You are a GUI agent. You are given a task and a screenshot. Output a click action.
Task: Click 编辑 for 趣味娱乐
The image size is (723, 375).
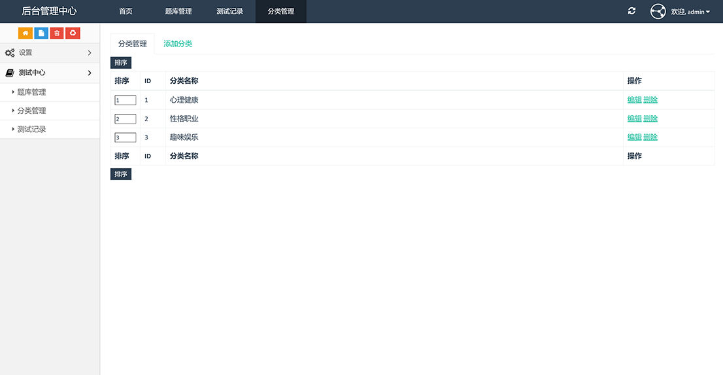coord(635,137)
